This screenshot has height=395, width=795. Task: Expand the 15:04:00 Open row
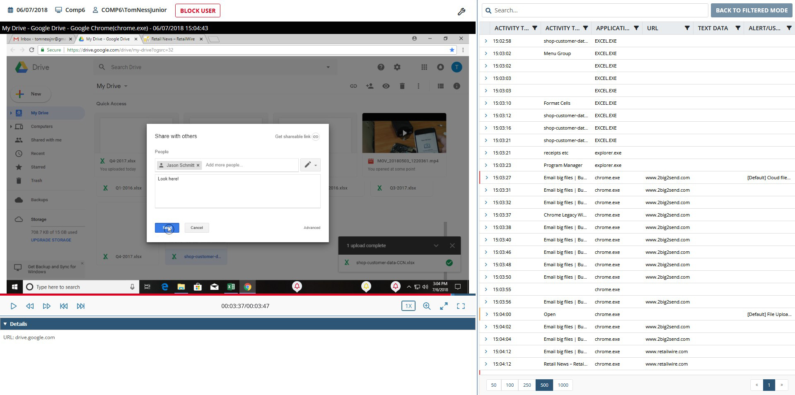[x=486, y=314]
